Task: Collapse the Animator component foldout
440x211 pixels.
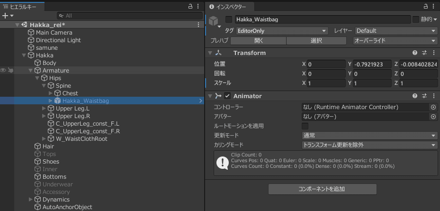Action: (210, 96)
